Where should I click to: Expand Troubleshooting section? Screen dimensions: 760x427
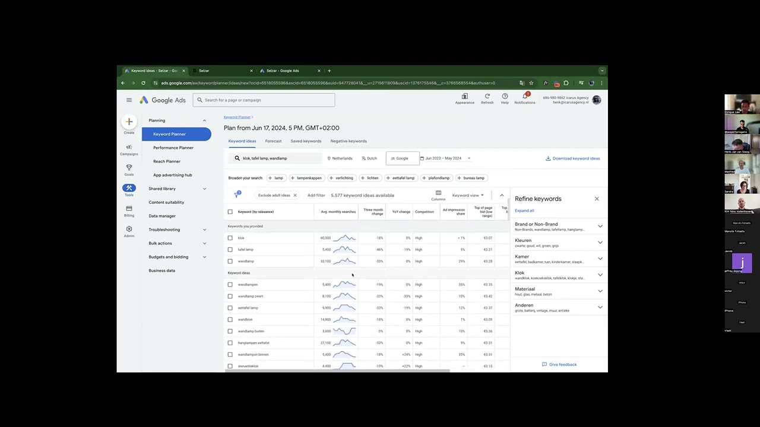[x=204, y=230]
